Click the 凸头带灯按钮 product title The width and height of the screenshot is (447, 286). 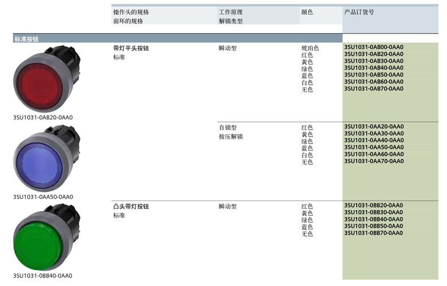(131, 207)
